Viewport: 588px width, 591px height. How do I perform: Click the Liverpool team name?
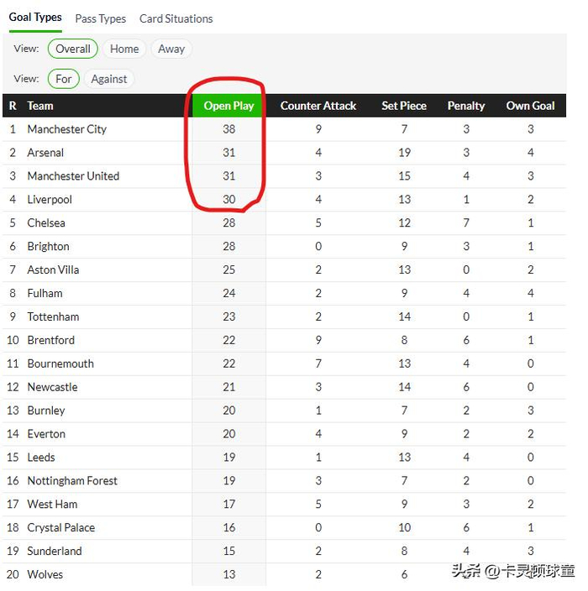coord(50,200)
